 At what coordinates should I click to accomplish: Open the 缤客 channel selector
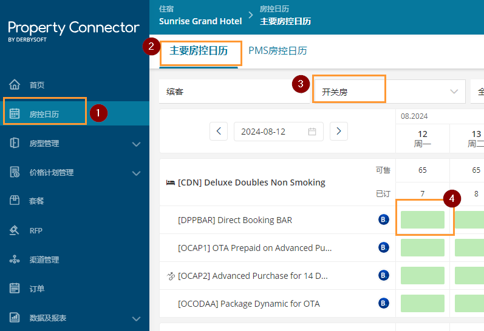234,92
